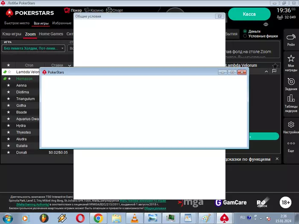Click the MGA logo in the footer
Image resolution: width=299 pixels, height=224 pixels.
(191, 203)
